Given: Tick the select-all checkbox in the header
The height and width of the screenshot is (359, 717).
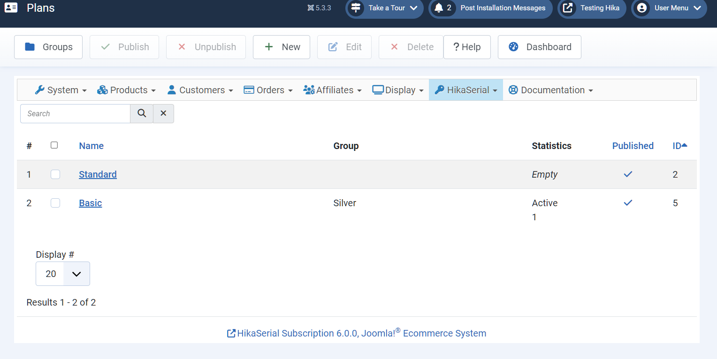Looking at the screenshot, I should coord(54,145).
